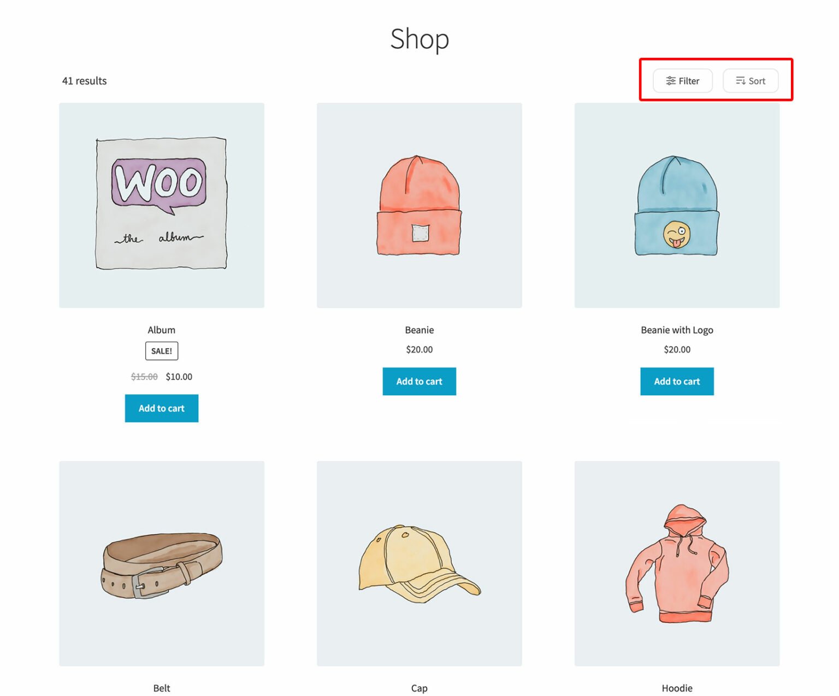Open the Beanie product page
Screen dimensions: 839x696
click(419, 330)
